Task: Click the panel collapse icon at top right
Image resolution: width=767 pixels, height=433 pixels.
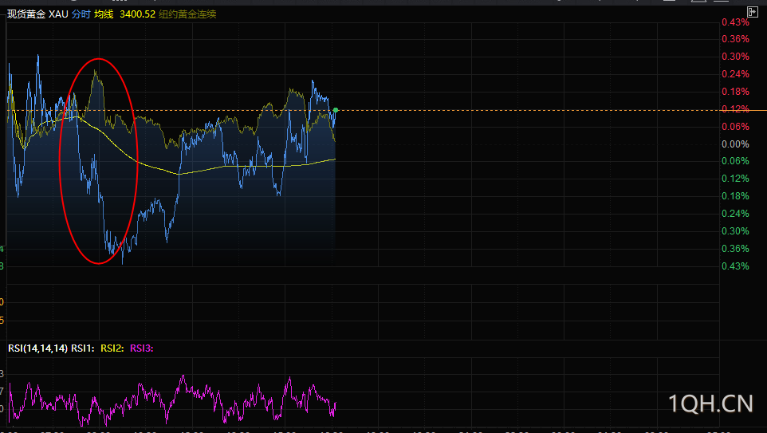Action: click(x=752, y=11)
